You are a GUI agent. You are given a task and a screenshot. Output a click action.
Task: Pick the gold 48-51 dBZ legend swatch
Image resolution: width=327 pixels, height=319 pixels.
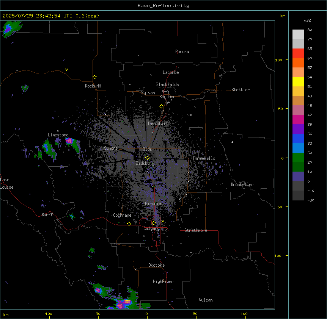(298, 91)
